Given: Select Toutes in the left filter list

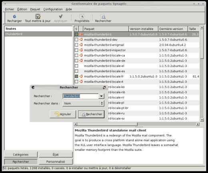Looking at the screenshot, I should (38, 28).
